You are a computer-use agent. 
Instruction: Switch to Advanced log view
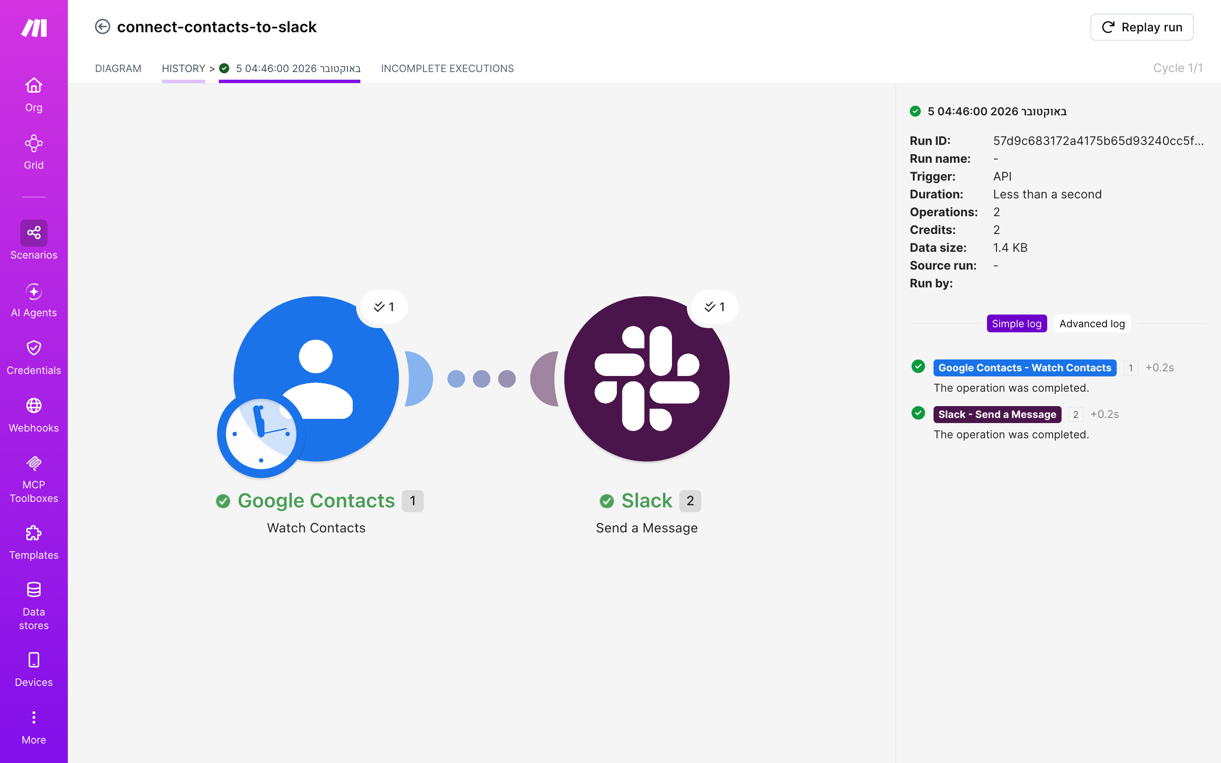1092,323
